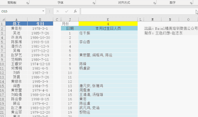This screenshot has height=117, width=198.
Task: Select row 21 header
Action: 3,112
